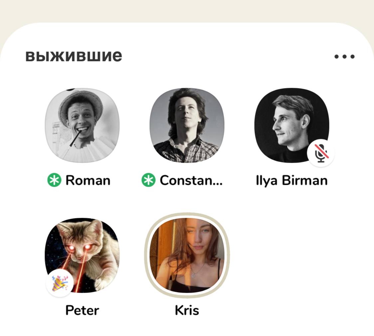
Task: Select the Peter name label
Action: [82, 310]
